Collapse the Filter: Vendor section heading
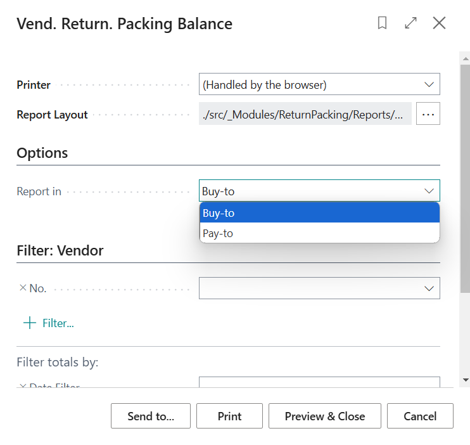Viewport: 470px width, 445px height. (x=60, y=250)
